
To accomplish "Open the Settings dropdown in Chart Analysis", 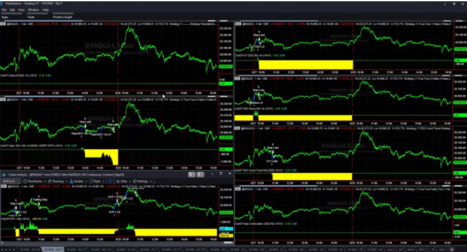I will [x=143, y=181].
